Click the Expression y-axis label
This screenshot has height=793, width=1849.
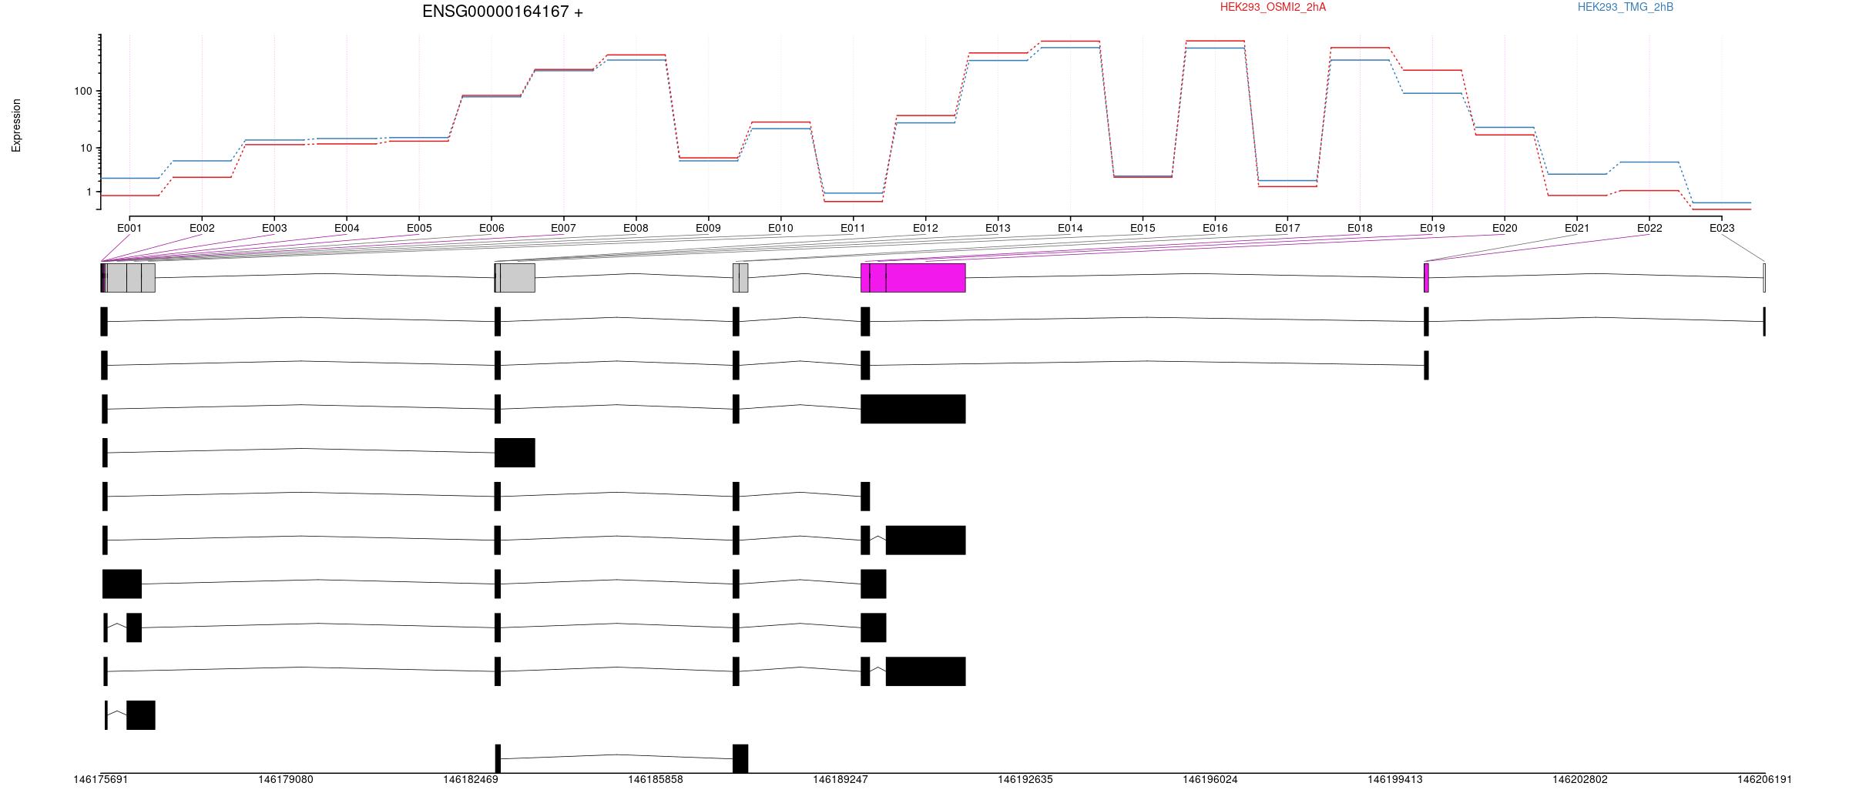tap(16, 125)
